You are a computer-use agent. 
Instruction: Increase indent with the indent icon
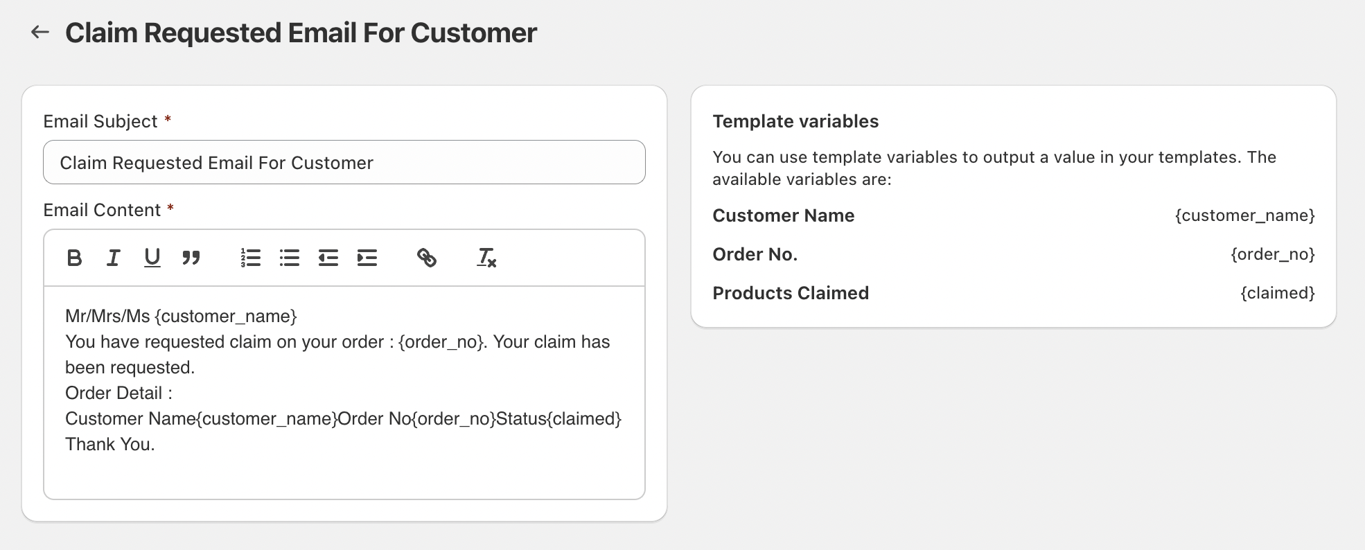tap(367, 258)
